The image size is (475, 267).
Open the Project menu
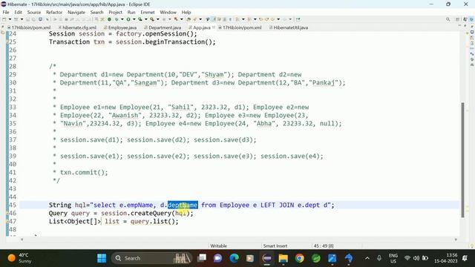pos(116,13)
